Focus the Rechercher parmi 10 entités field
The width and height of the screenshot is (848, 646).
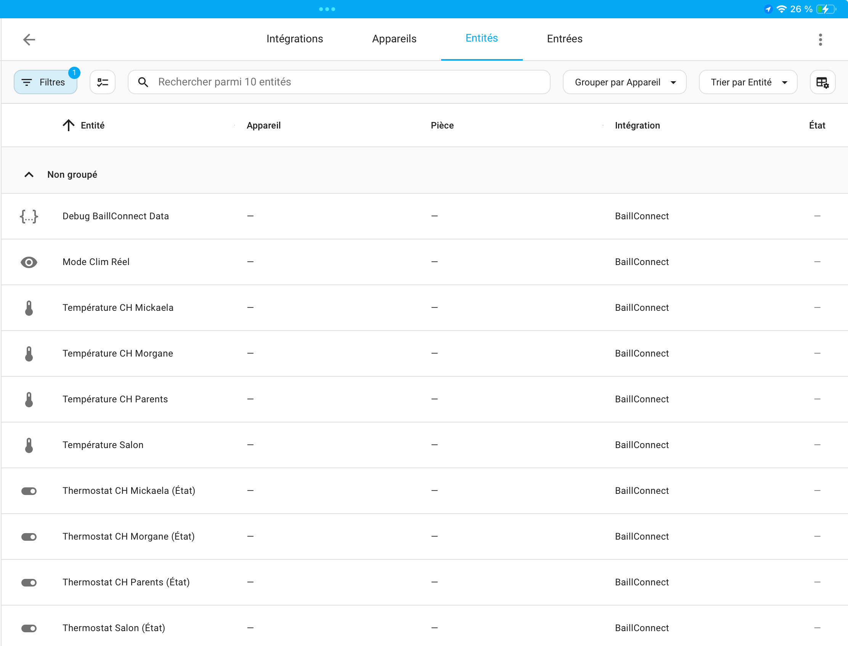pos(339,82)
